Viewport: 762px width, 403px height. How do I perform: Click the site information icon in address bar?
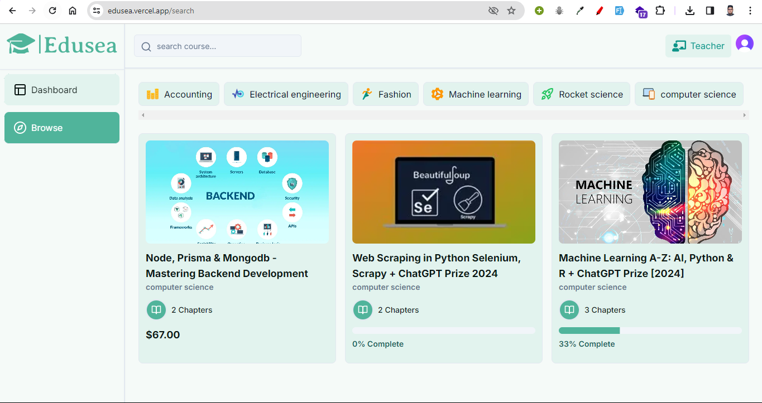pos(97,11)
